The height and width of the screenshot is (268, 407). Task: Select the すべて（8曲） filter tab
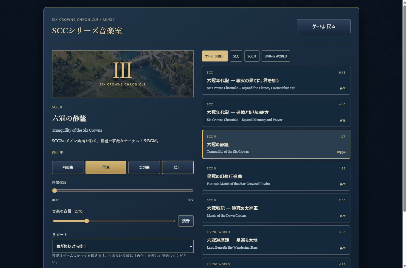tap(215, 56)
